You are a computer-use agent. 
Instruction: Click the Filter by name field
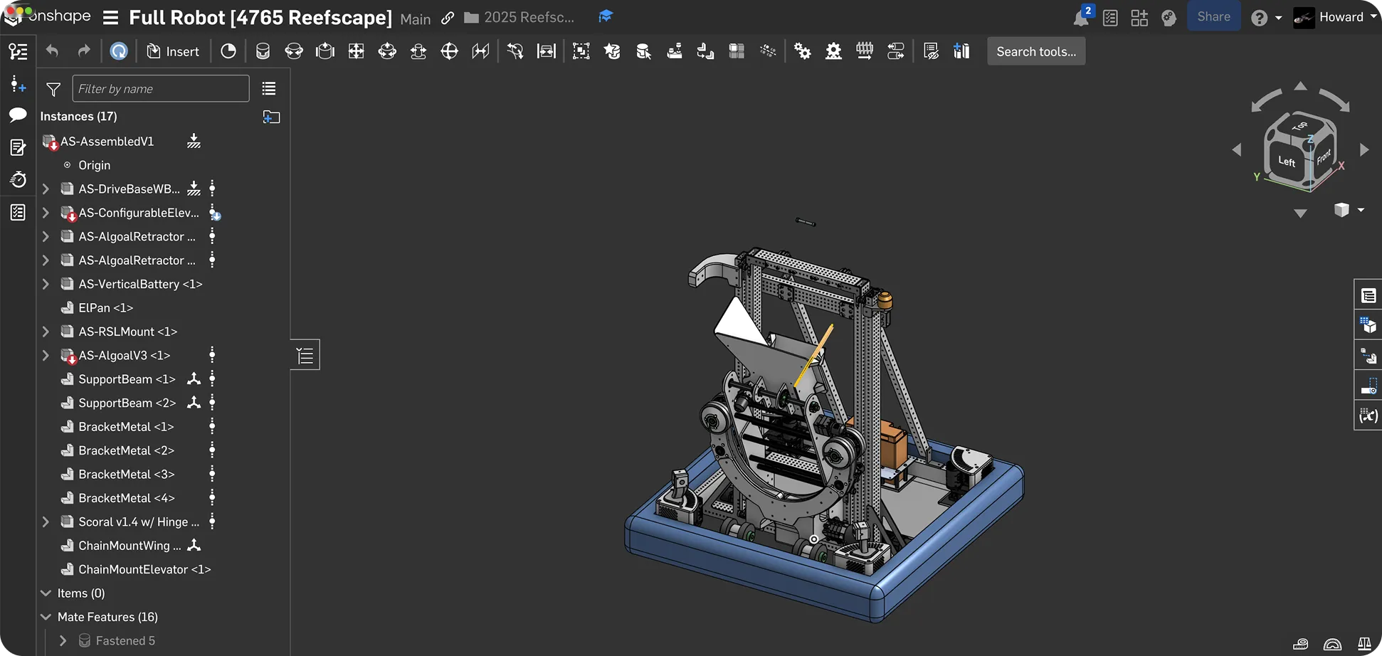tap(161, 89)
